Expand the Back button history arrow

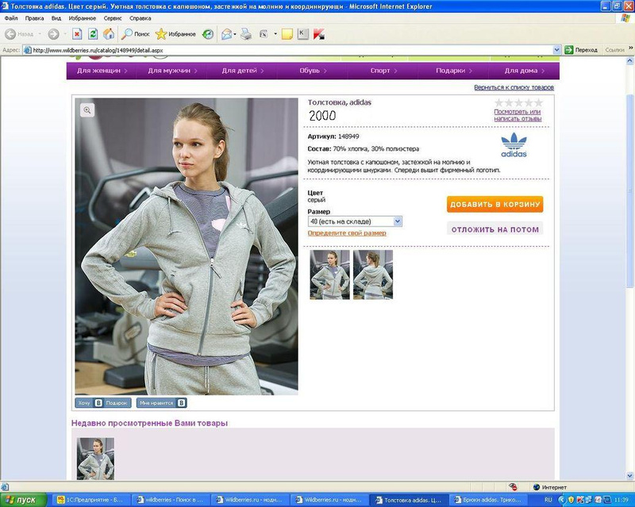click(x=39, y=34)
